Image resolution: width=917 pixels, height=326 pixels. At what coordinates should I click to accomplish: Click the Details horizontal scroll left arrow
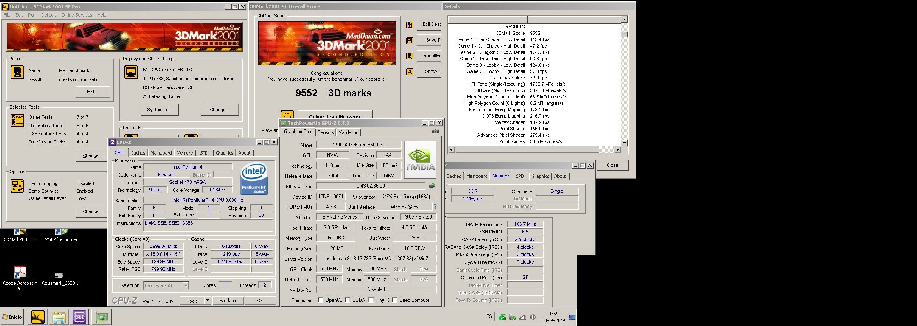[x=451, y=150]
